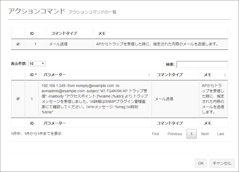Click the Previous pagination link
Image resolution: width=239 pixels, height=172 pixels.
175,134
